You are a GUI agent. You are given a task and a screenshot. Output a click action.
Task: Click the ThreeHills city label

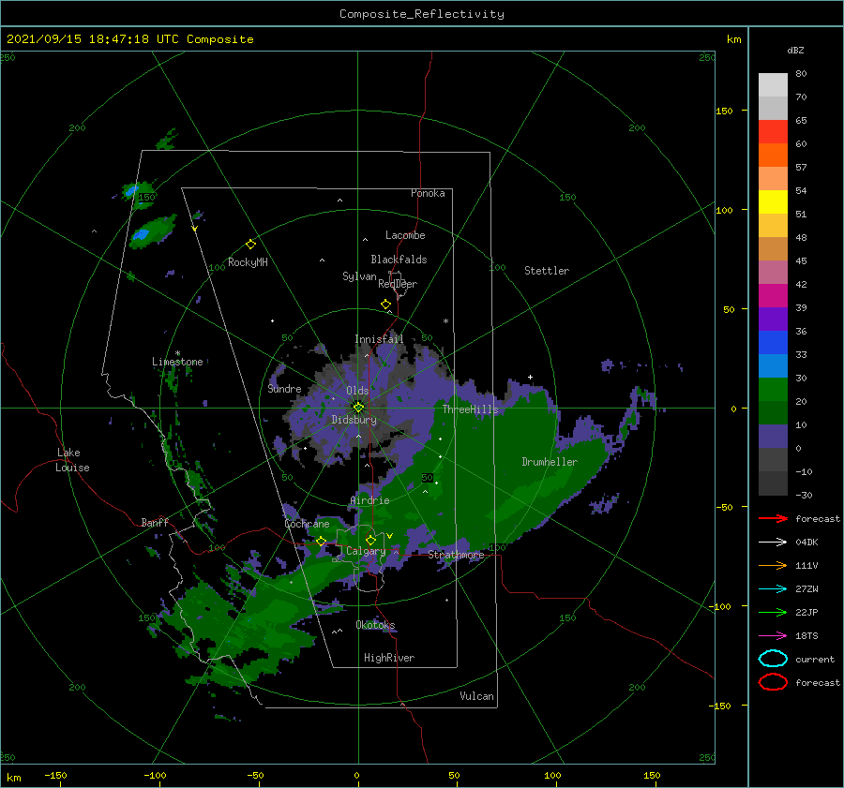(471, 409)
